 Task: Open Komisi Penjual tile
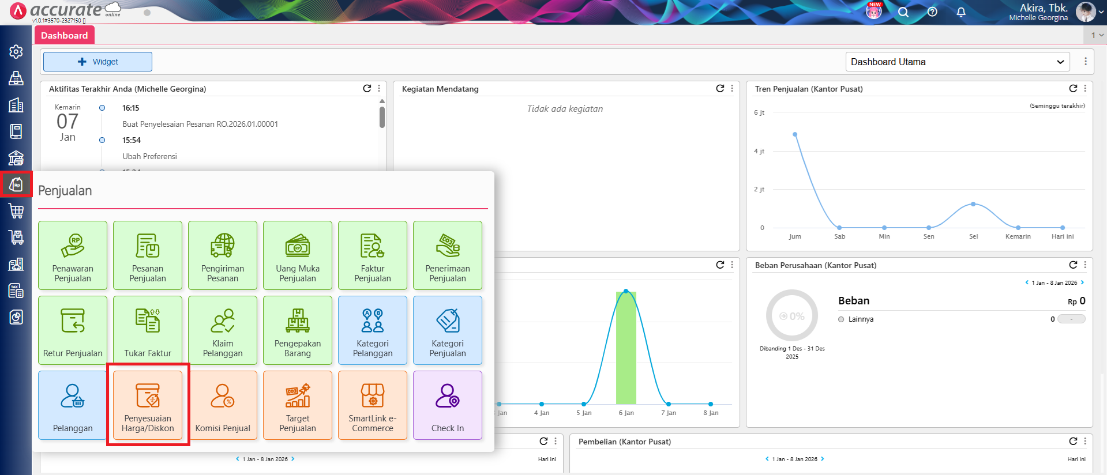coord(223,405)
